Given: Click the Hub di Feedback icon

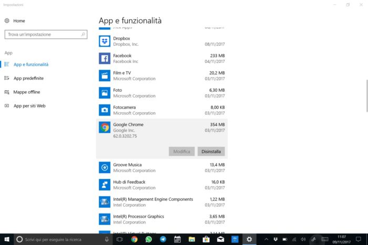Looking at the screenshot, I should (x=105, y=185).
